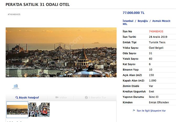Switch to the Video tab
This screenshot has width=176, height=122.
pos(61,97)
